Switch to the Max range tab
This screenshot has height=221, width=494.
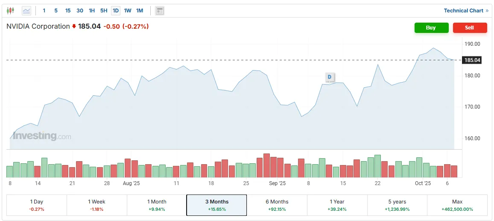click(457, 205)
